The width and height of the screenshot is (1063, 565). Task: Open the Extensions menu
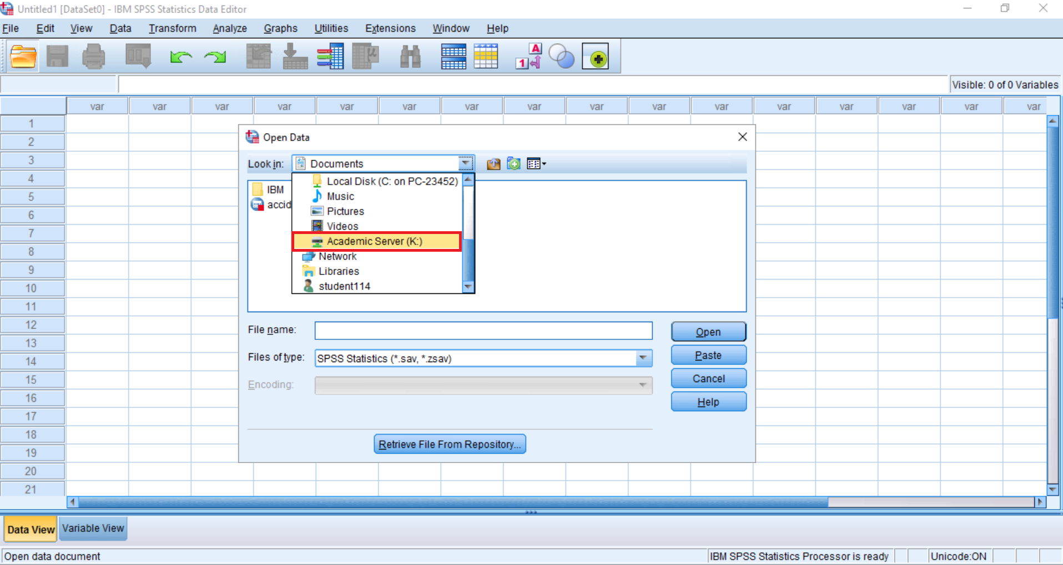point(390,28)
